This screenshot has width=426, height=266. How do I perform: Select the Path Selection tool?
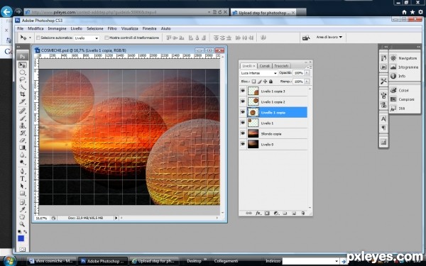tap(22, 186)
